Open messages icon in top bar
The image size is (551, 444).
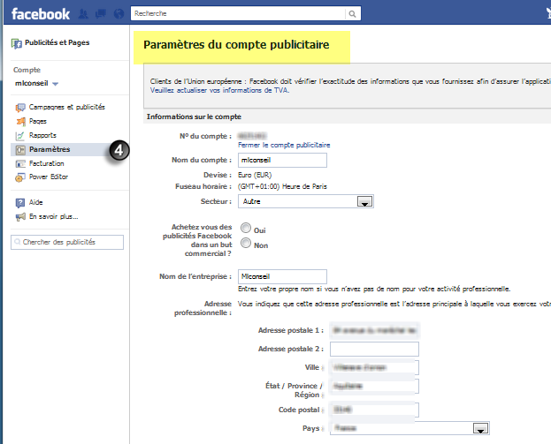[x=101, y=14]
